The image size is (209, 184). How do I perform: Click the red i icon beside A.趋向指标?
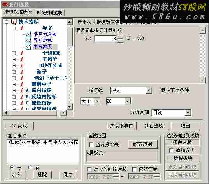click(22, 90)
